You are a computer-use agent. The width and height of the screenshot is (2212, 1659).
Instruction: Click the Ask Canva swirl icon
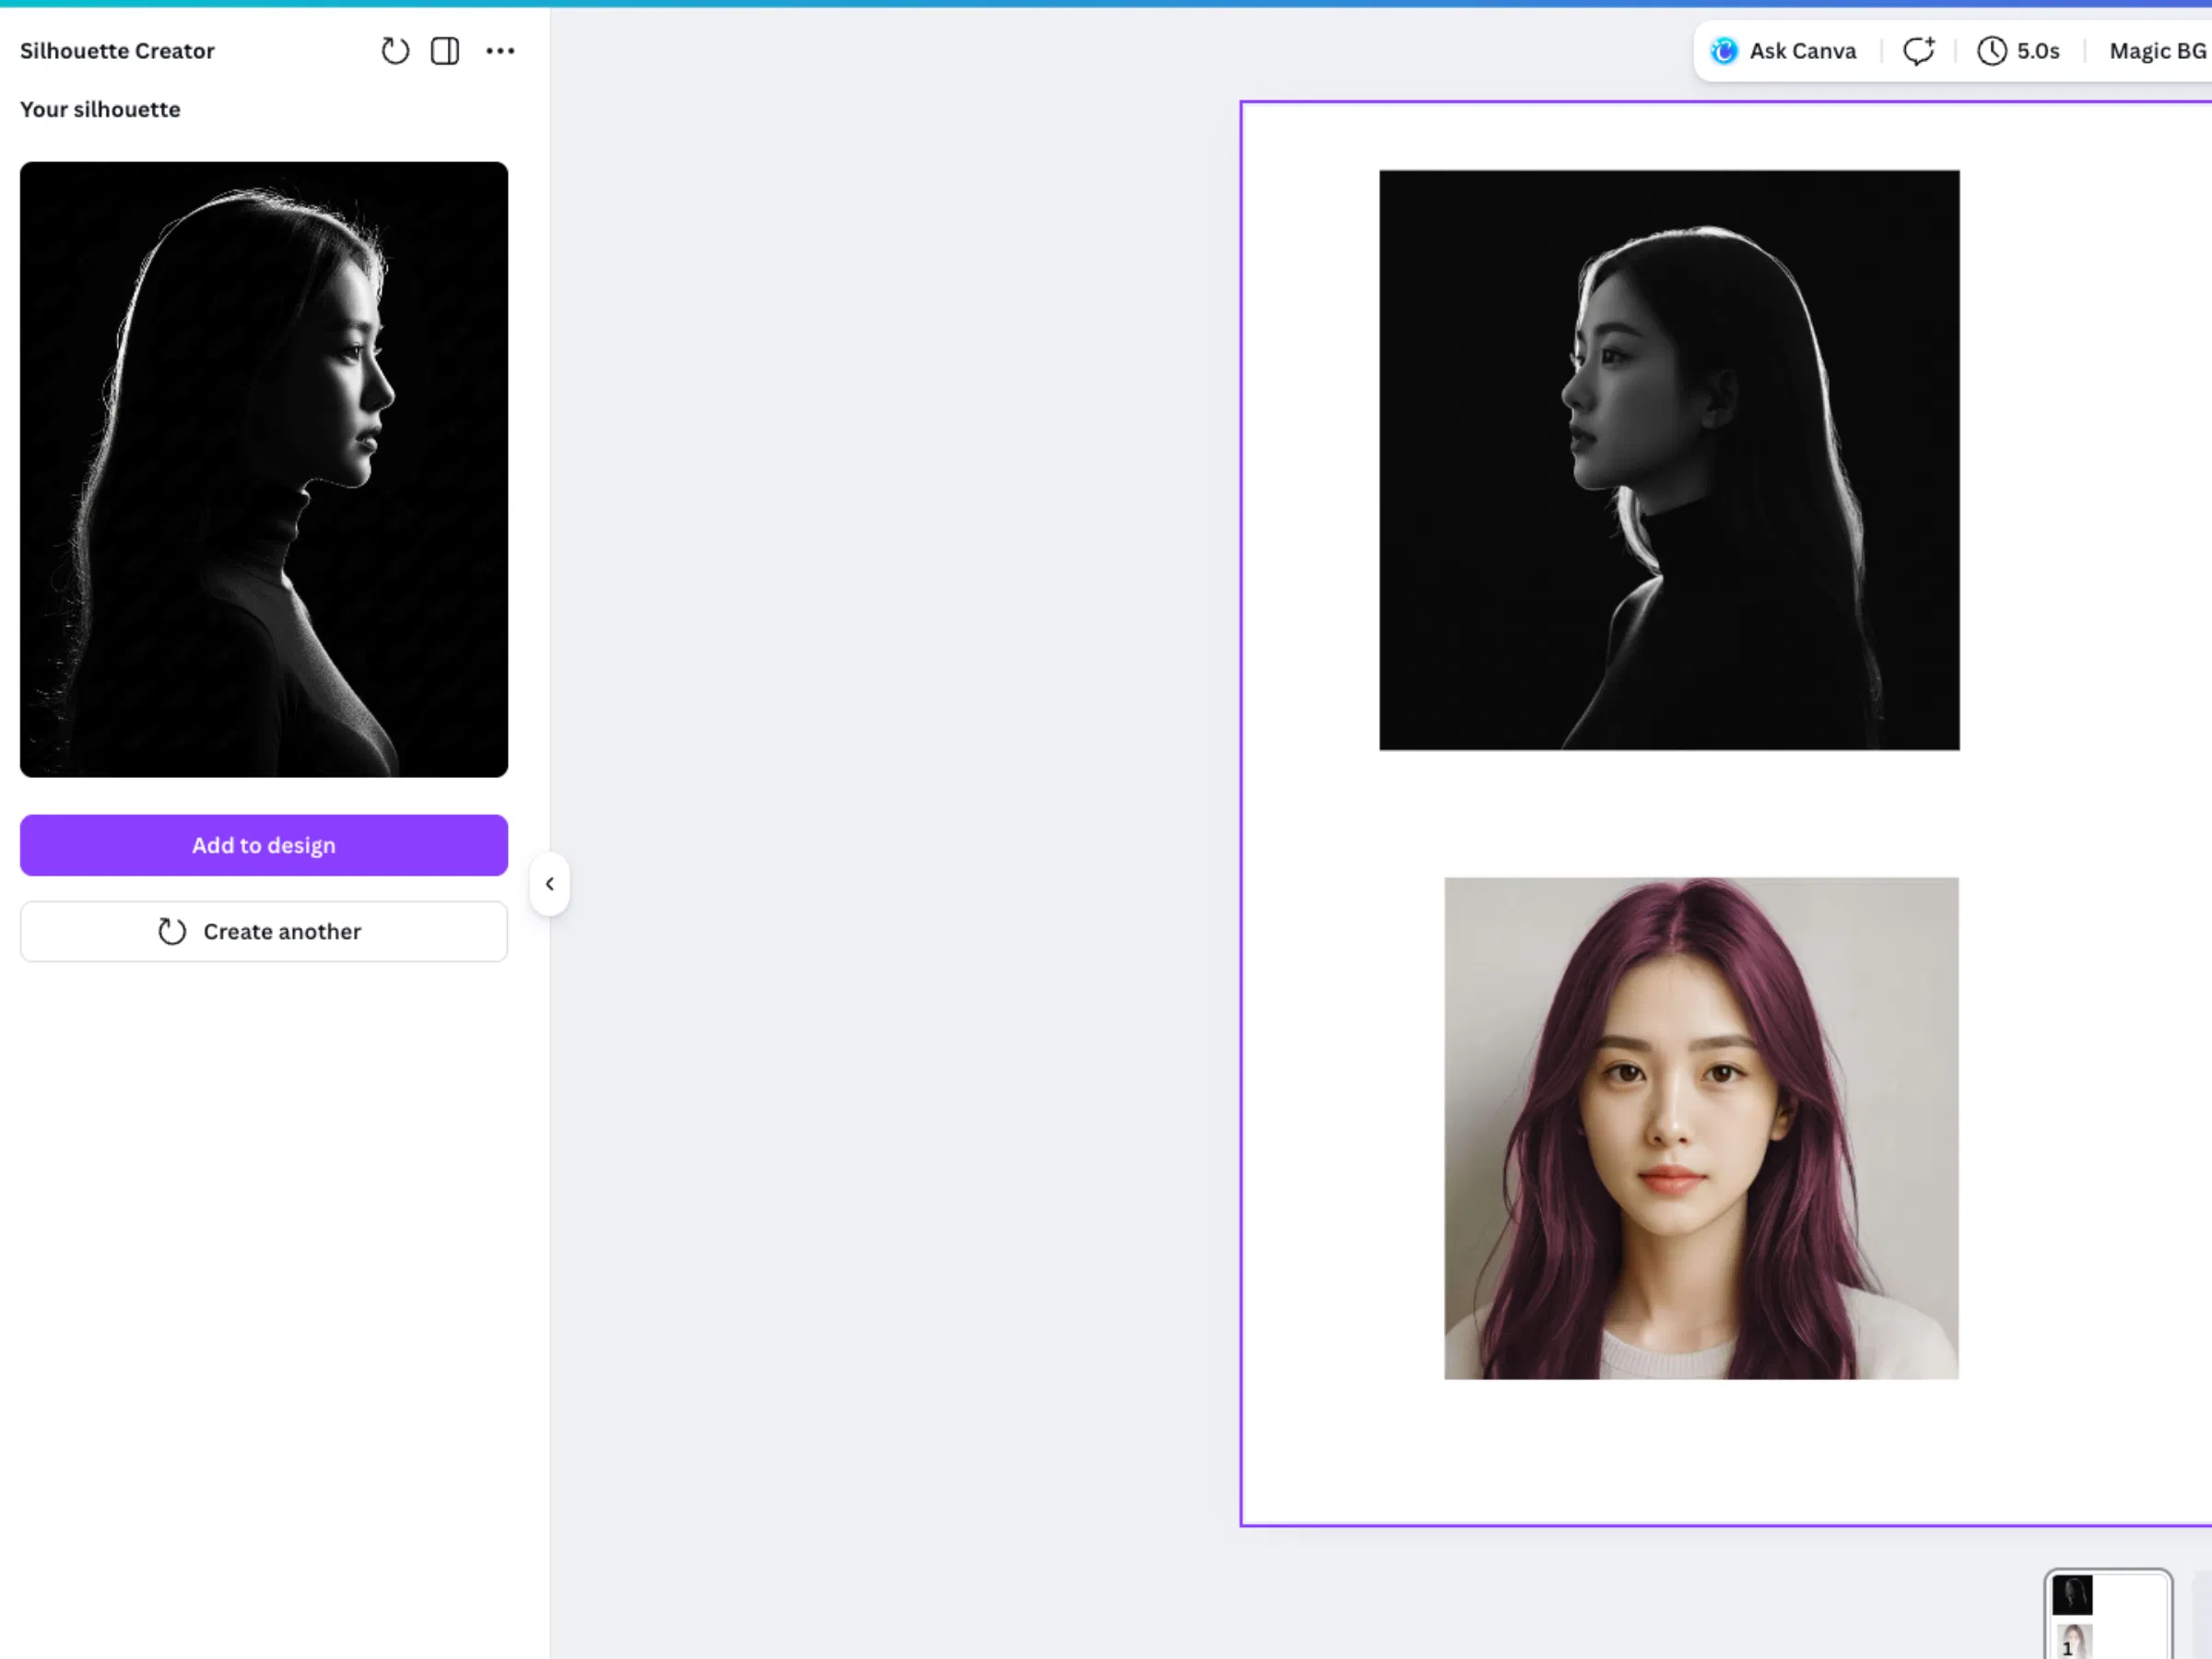[1724, 51]
